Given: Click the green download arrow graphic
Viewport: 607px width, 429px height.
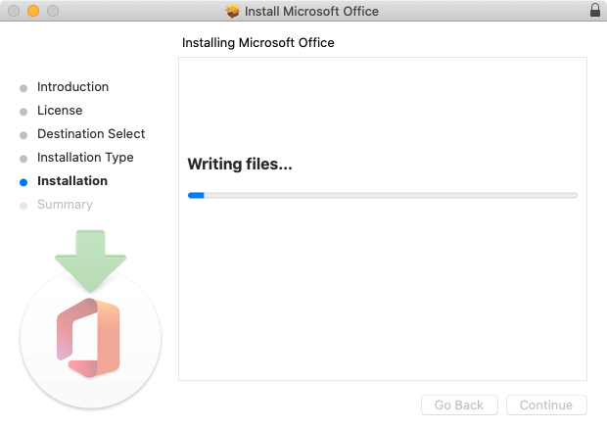Looking at the screenshot, I should tap(91, 262).
